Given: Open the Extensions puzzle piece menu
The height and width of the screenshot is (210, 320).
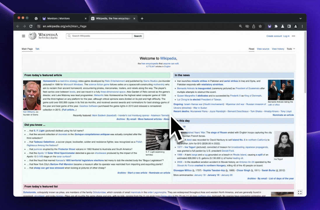Looking at the screenshot, I should click(276, 26).
